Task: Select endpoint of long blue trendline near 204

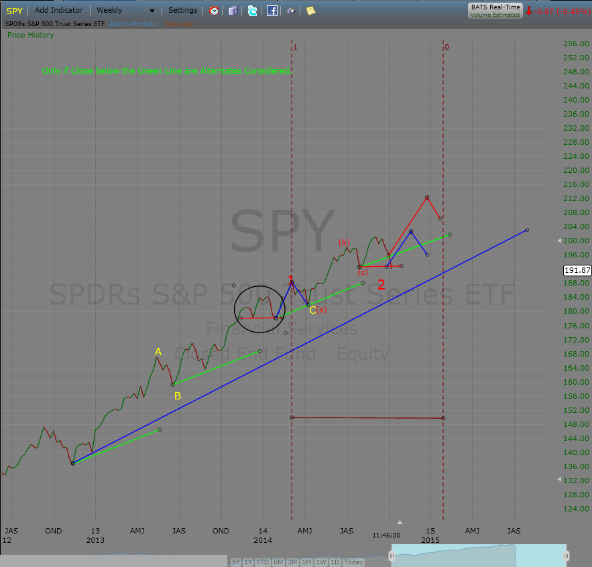Action: click(x=527, y=230)
